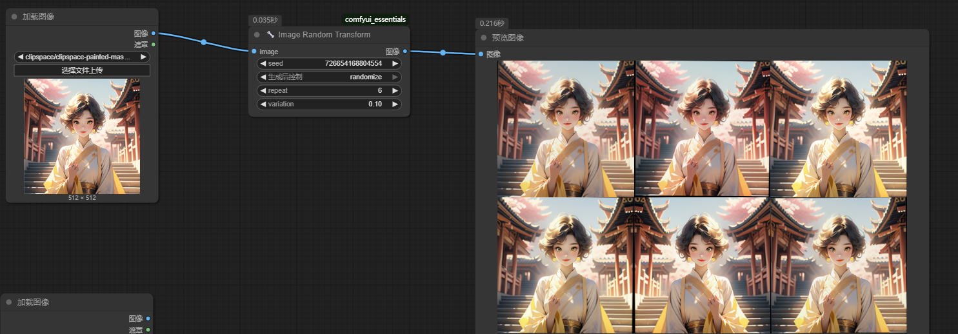Decrease the repeat value with its left arrow
Screen dimensions: 958x334
tap(263, 90)
